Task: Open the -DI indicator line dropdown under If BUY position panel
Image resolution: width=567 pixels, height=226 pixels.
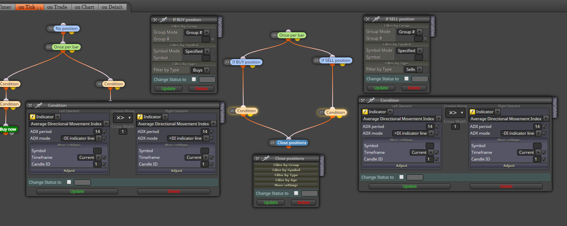Action: pyautogui.click(x=81, y=138)
